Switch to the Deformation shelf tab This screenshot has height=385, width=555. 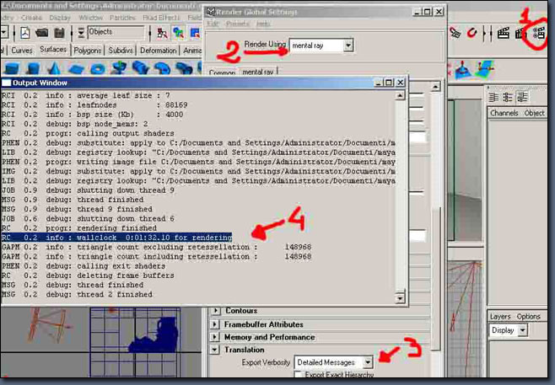click(x=159, y=51)
